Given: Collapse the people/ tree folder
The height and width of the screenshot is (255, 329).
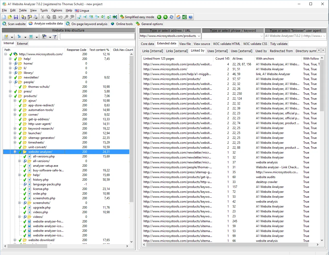Looking at the screenshot, I should click(10, 82).
